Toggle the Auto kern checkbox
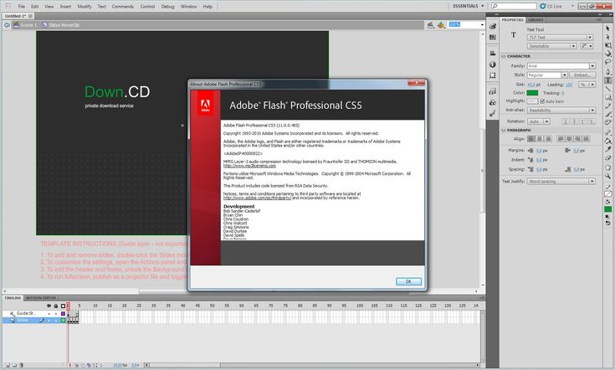The width and height of the screenshot is (615, 370). click(543, 100)
